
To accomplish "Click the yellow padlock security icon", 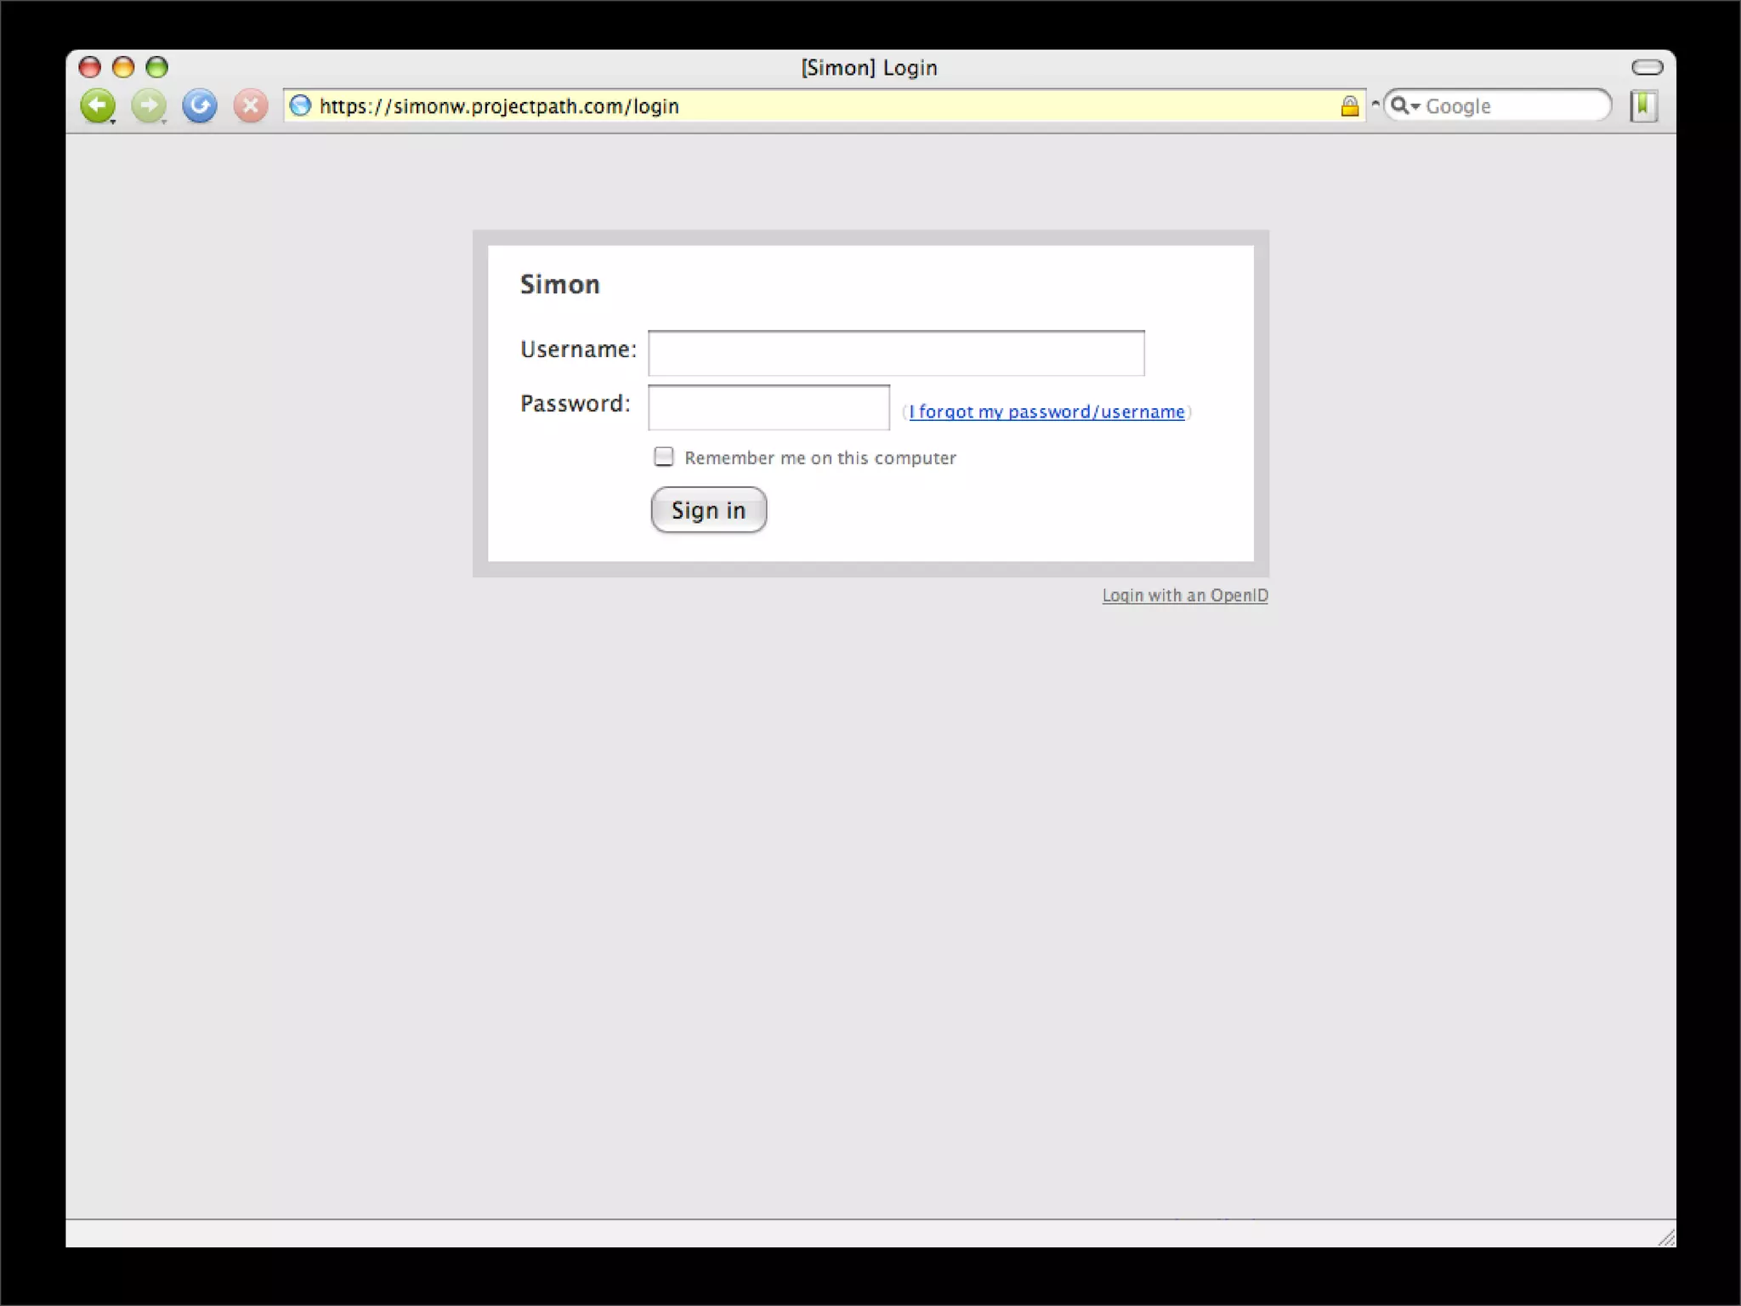I will click(1349, 106).
